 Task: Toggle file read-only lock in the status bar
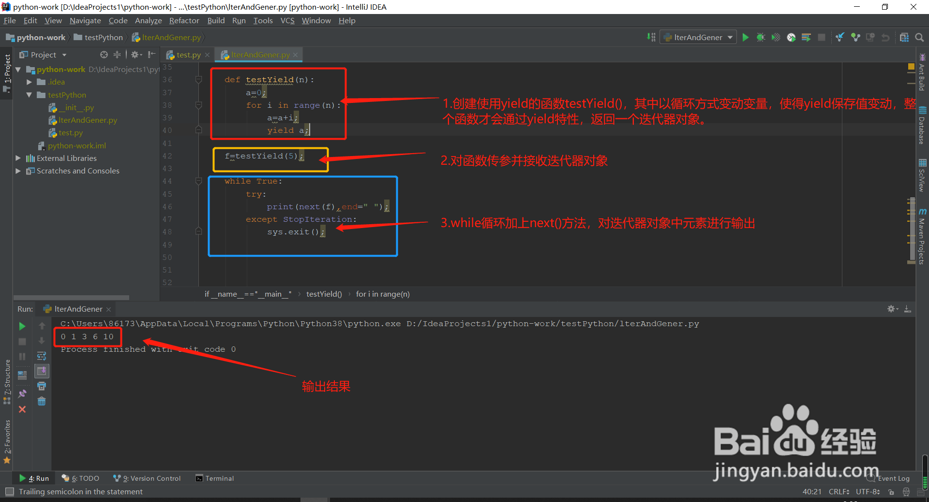click(x=891, y=492)
